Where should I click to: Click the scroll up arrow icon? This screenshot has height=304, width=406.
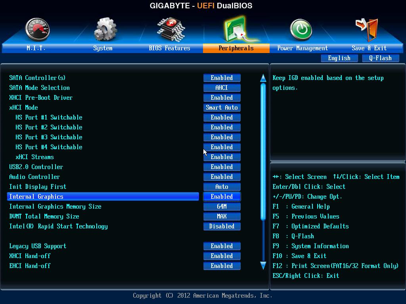(263, 78)
